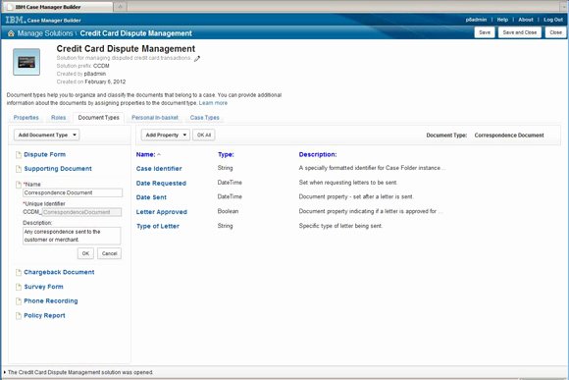This screenshot has height=380, width=569.
Task: Click the document icon beside Policy Report
Action: click(19, 316)
